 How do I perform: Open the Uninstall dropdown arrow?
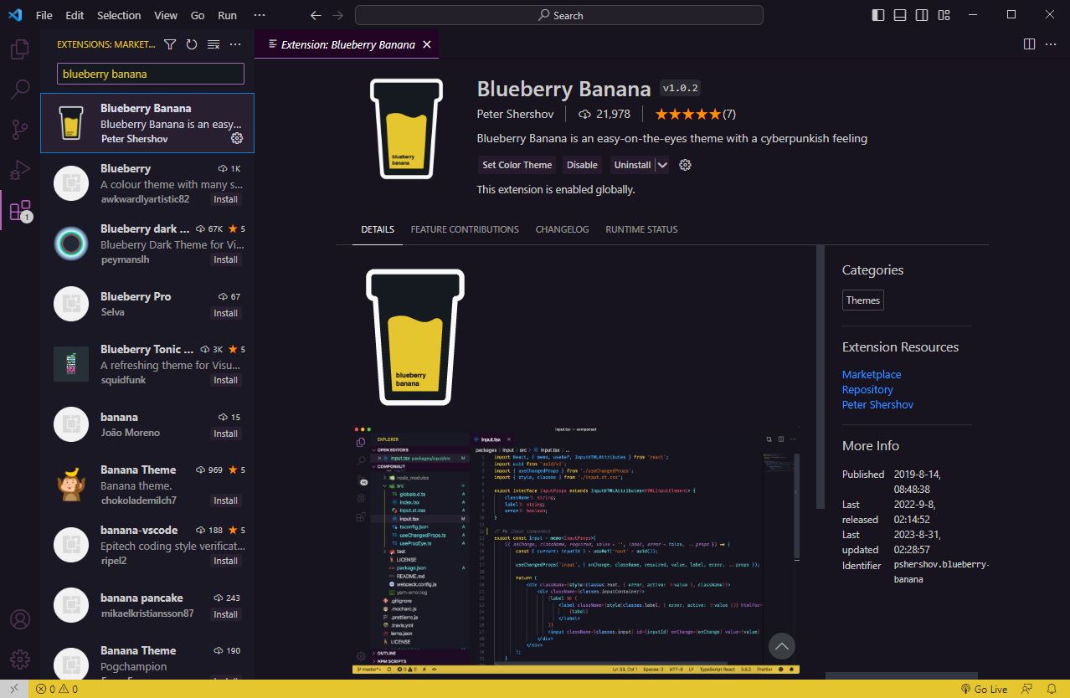pyautogui.click(x=662, y=165)
